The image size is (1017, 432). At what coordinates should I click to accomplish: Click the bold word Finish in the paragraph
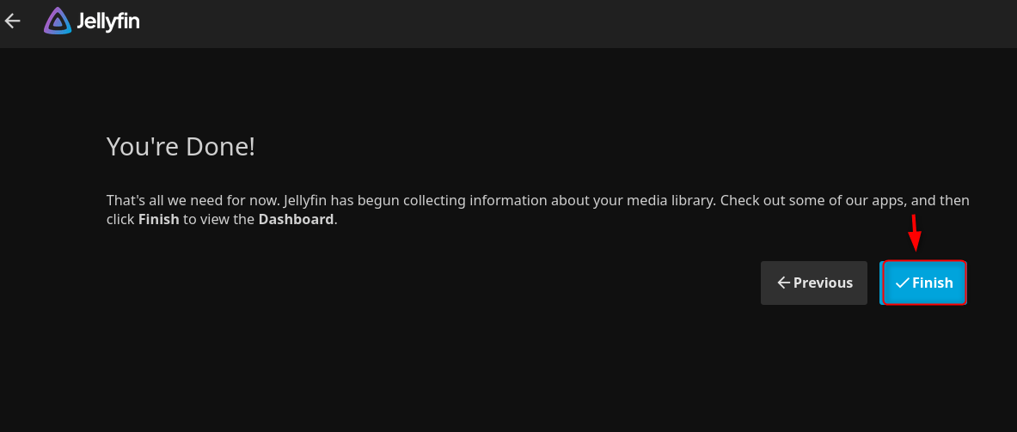[x=158, y=219]
